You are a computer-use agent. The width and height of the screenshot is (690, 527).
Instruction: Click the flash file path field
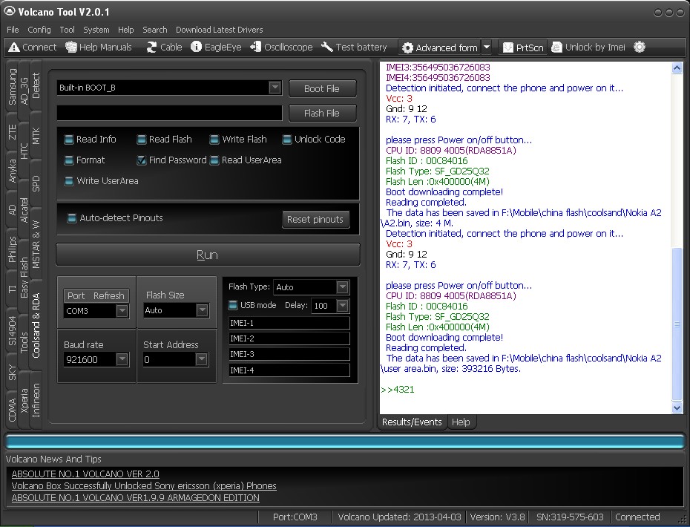coord(169,113)
